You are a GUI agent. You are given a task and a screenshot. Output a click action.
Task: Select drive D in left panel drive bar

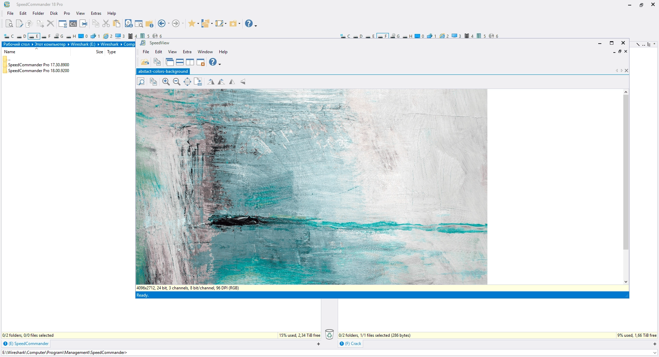coord(21,36)
